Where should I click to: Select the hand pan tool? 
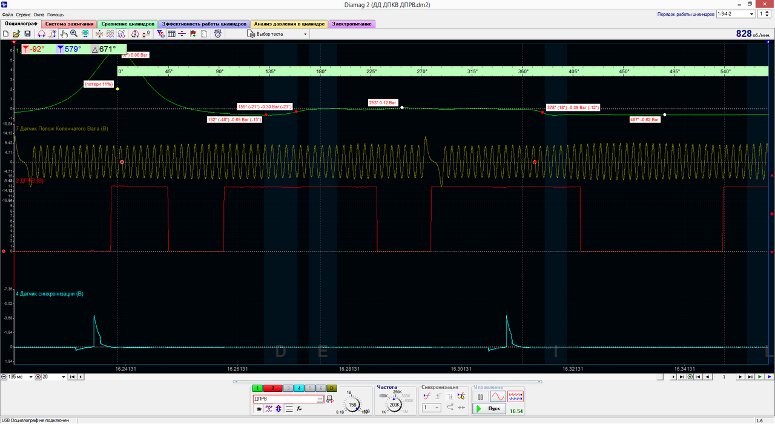pos(64,34)
